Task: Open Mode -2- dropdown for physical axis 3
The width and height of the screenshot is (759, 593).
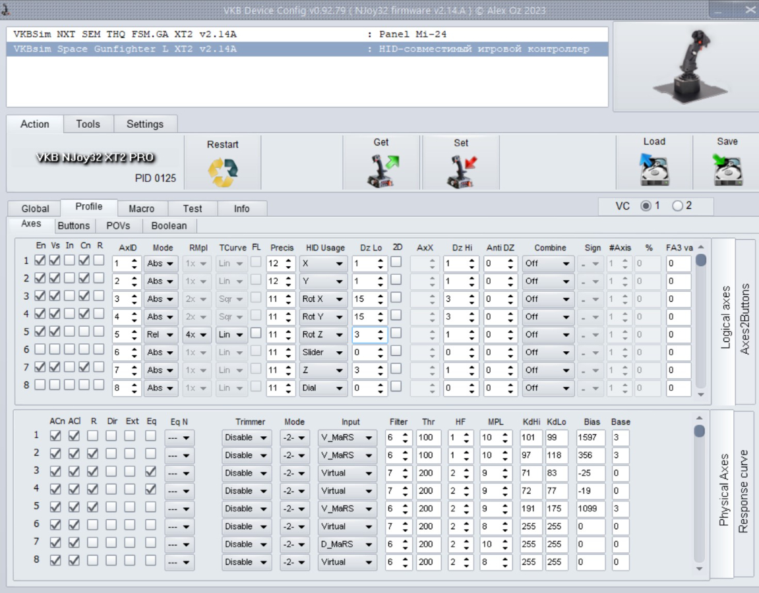Action: (x=294, y=473)
